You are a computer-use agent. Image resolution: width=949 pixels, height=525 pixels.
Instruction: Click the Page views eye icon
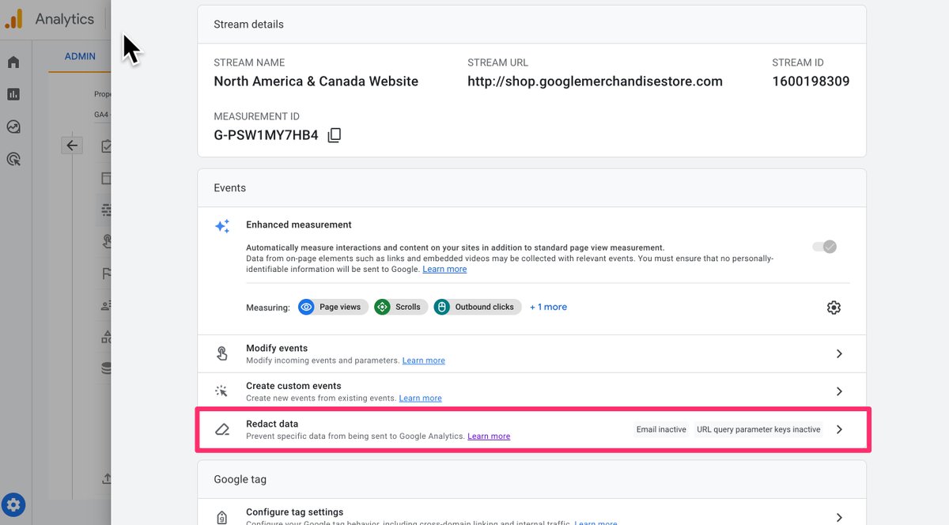[307, 307]
